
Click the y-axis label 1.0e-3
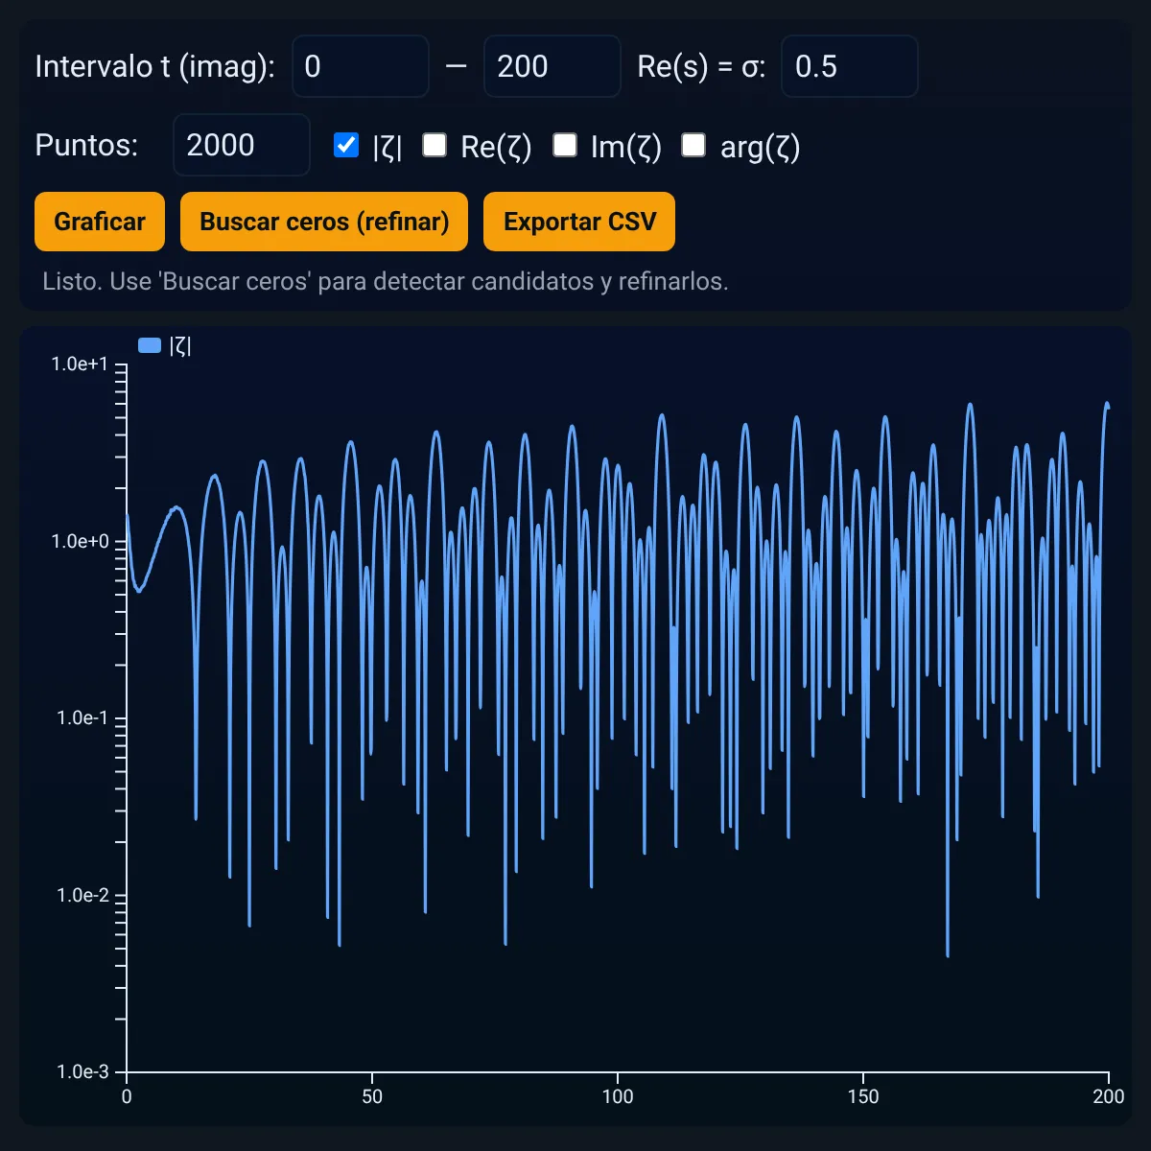pos(82,1071)
